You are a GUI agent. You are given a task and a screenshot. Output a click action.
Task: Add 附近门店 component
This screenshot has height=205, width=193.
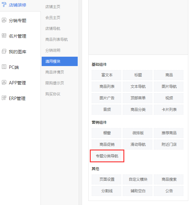(x=168, y=145)
